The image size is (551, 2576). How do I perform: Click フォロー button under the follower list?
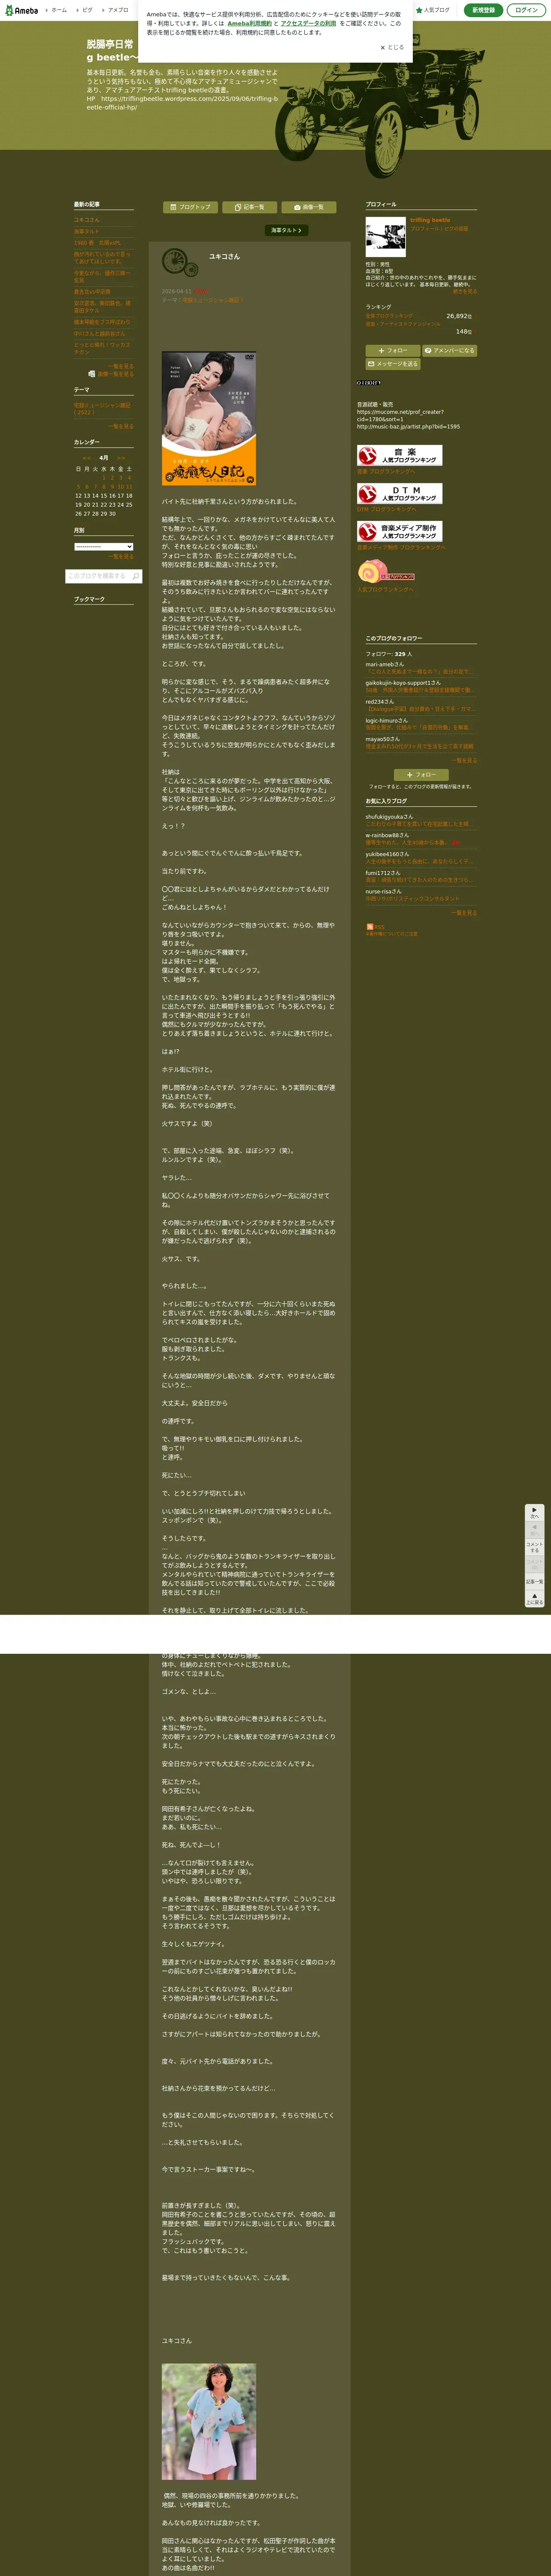click(x=421, y=775)
